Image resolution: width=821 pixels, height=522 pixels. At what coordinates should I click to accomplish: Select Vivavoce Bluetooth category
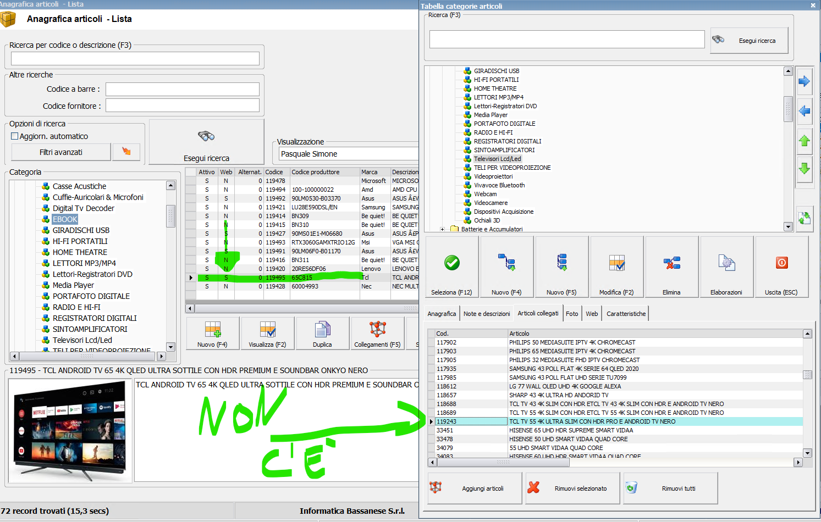pos(499,185)
